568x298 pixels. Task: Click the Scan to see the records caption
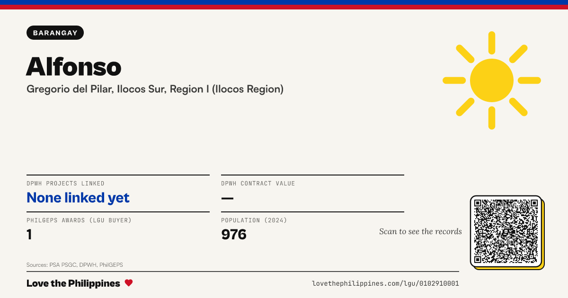point(420,231)
